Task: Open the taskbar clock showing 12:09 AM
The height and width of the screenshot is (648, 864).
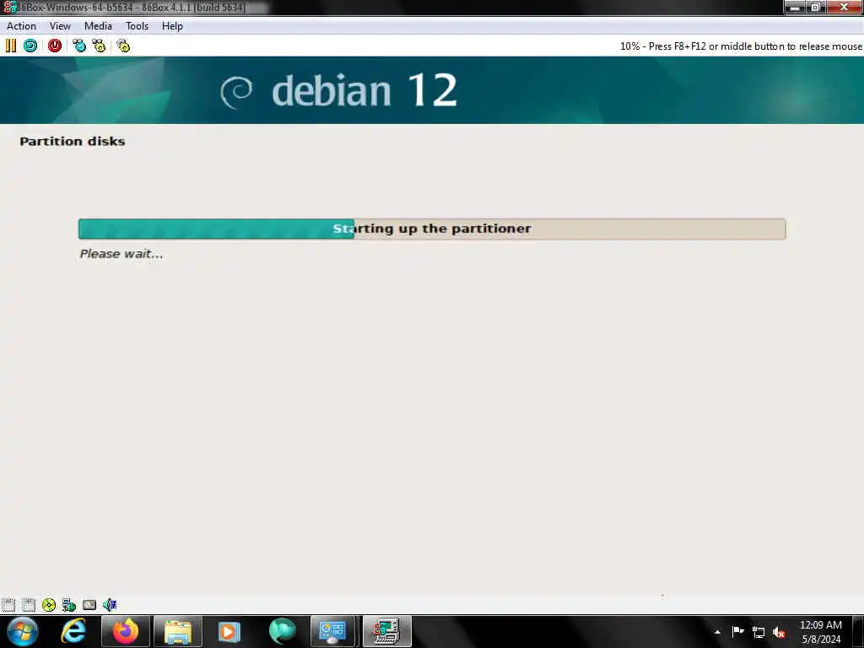Action: click(x=820, y=632)
